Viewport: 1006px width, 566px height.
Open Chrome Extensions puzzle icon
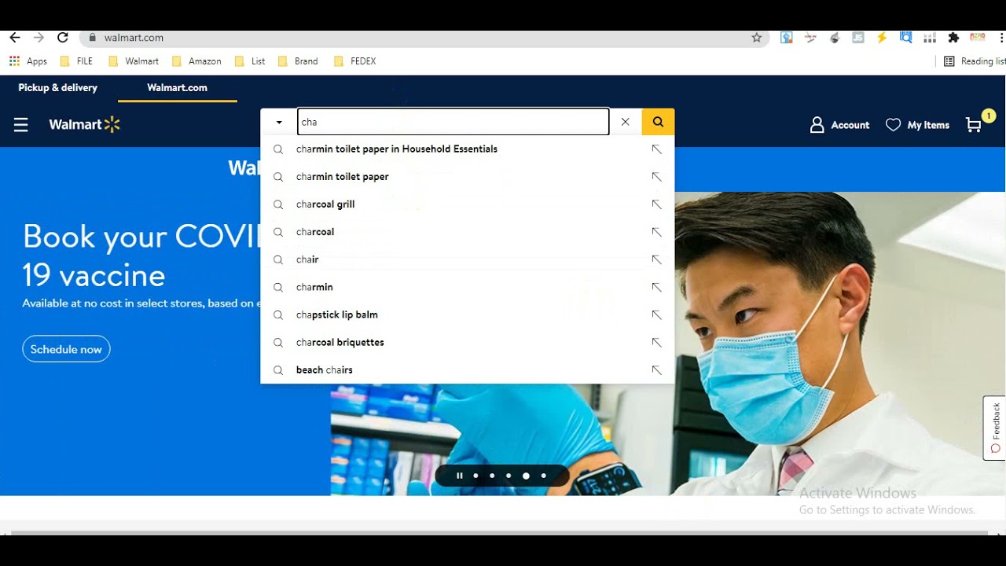point(953,37)
